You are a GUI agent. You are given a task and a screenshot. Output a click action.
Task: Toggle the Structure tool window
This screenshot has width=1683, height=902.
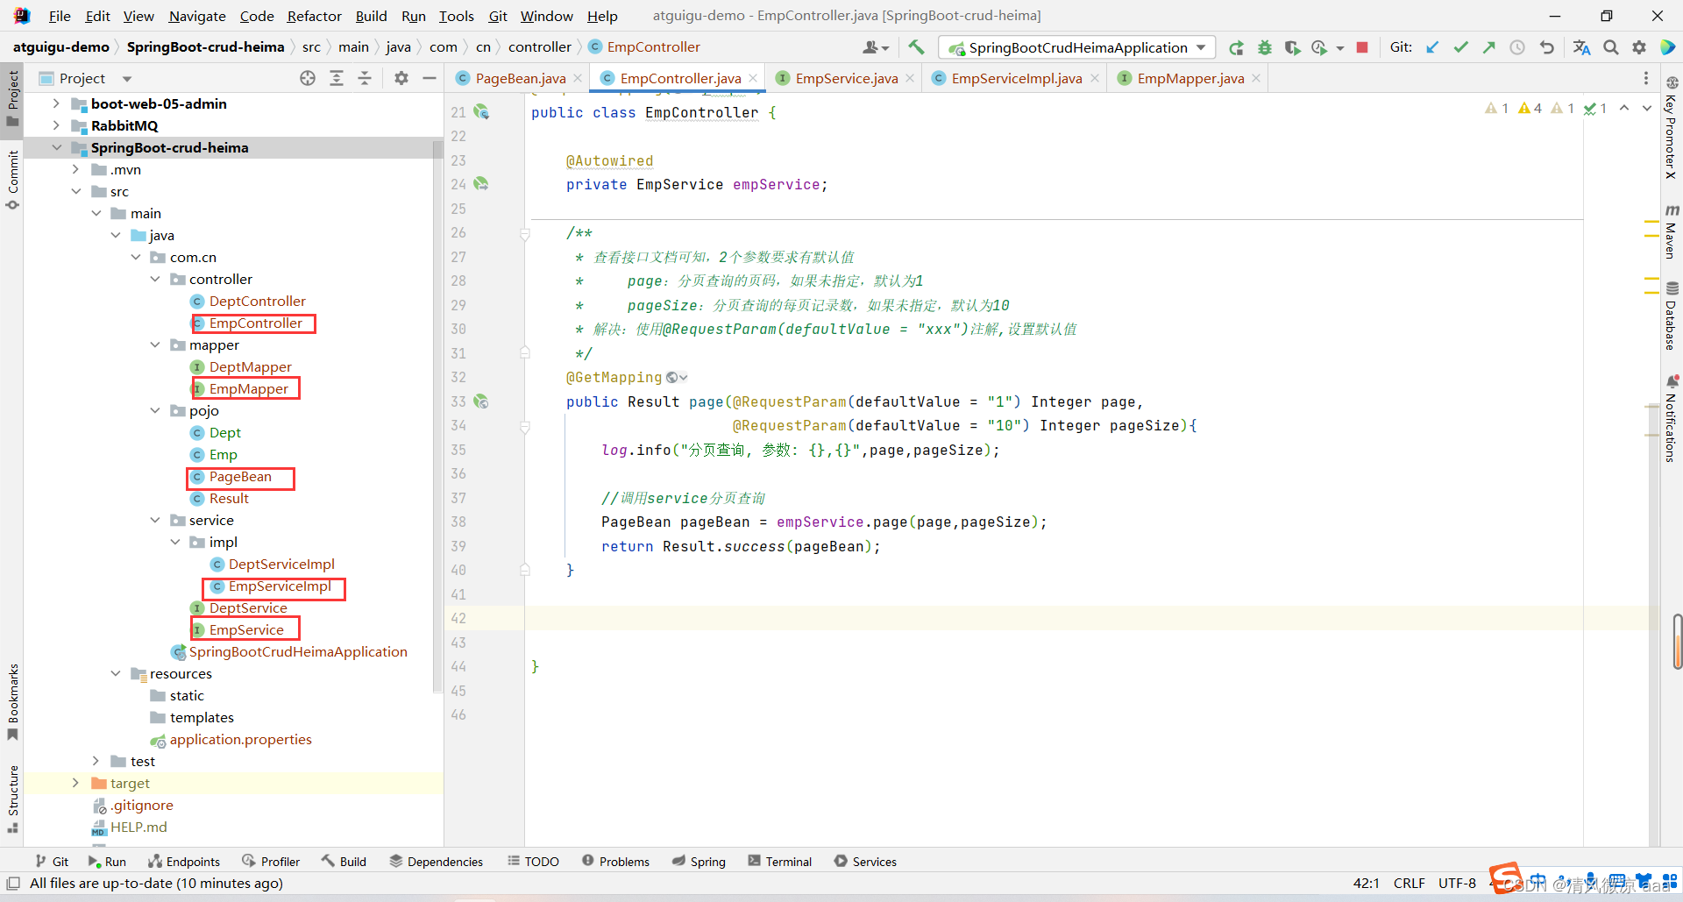12,798
